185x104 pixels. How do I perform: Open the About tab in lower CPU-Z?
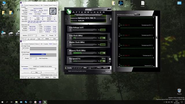click(x=55, y=44)
